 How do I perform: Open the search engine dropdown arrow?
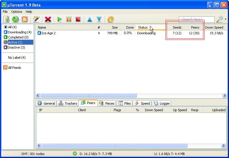225,19
